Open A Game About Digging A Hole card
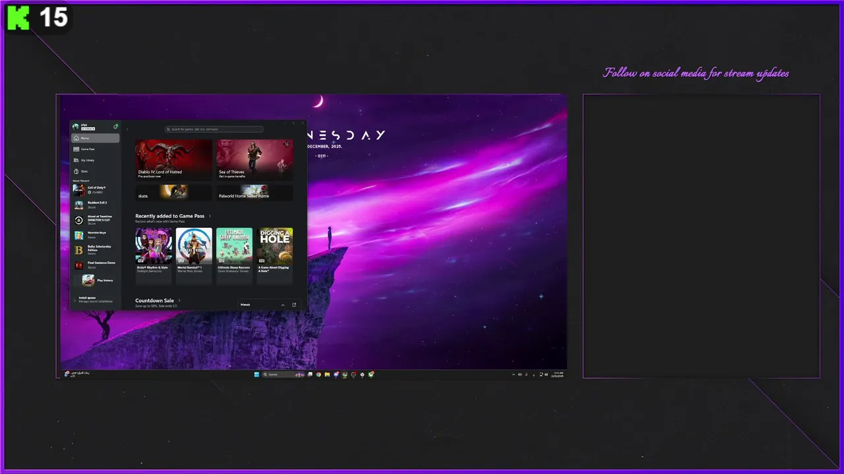Viewport: 844px width, 474px height. coord(275,255)
